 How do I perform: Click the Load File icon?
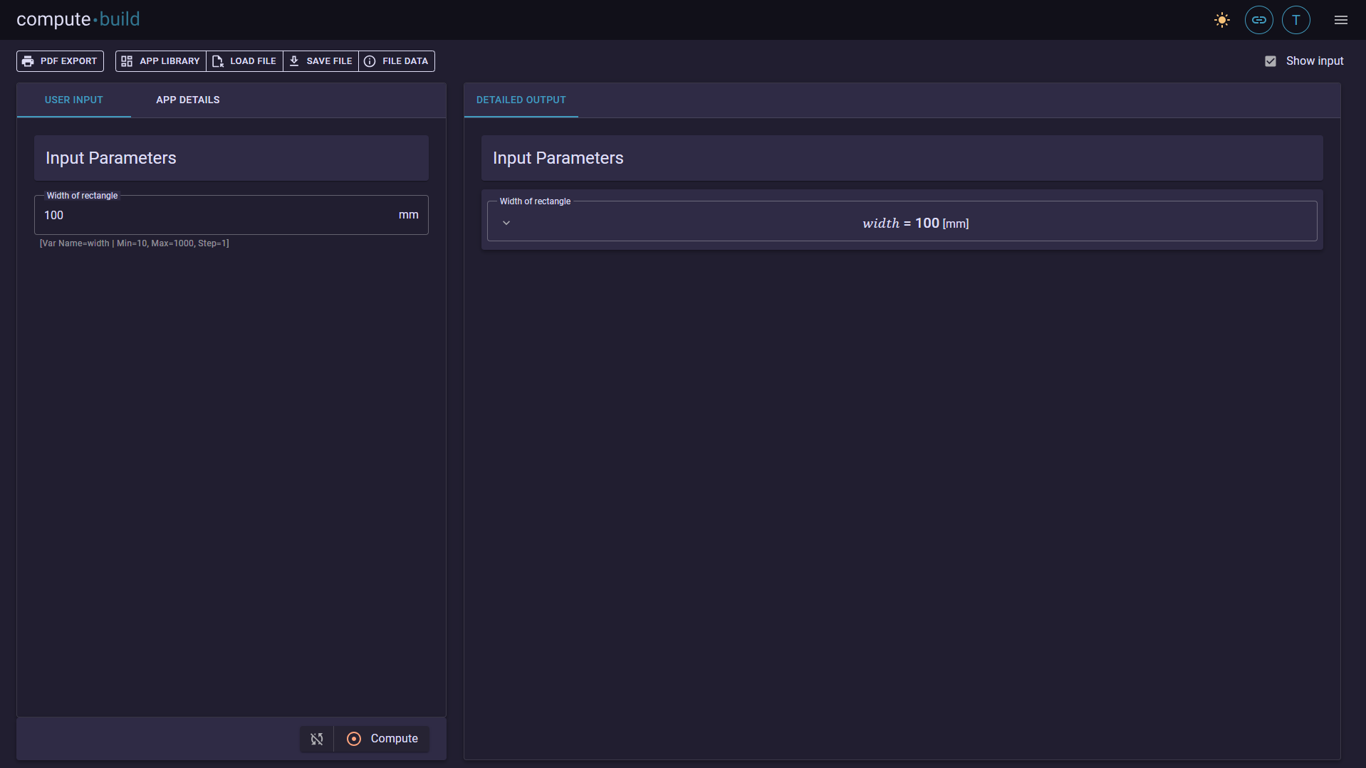pos(218,61)
